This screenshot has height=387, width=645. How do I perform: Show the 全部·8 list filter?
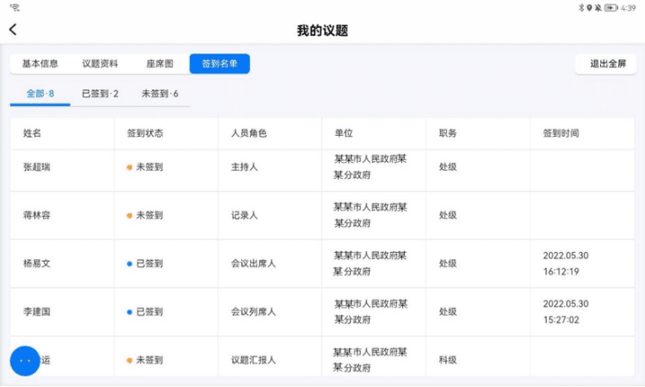pos(40,94)
